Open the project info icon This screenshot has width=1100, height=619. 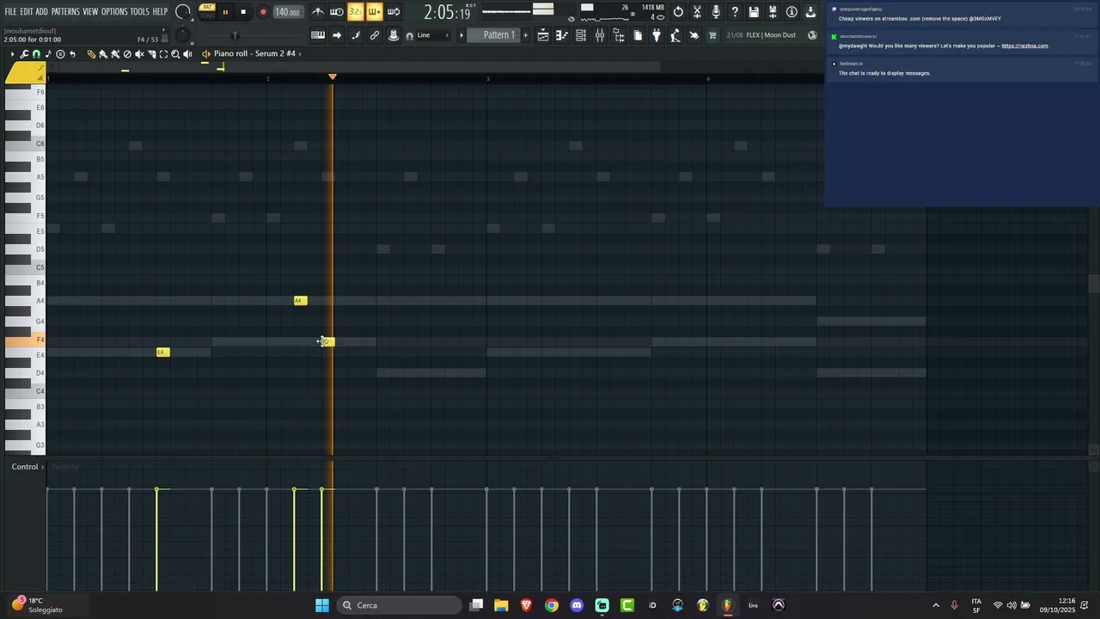point(791,12)
